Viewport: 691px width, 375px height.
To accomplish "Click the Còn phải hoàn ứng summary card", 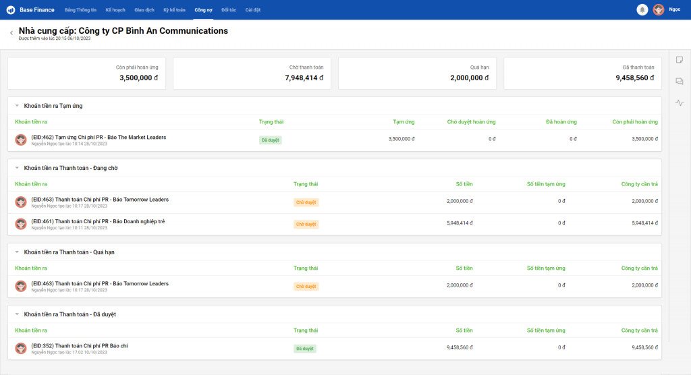I will click(87, 73).
